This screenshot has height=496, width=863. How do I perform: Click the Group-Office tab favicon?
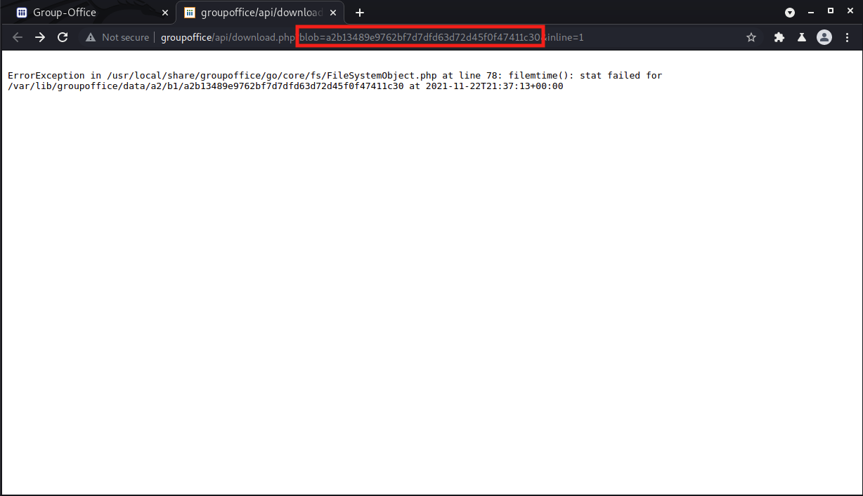22,13
